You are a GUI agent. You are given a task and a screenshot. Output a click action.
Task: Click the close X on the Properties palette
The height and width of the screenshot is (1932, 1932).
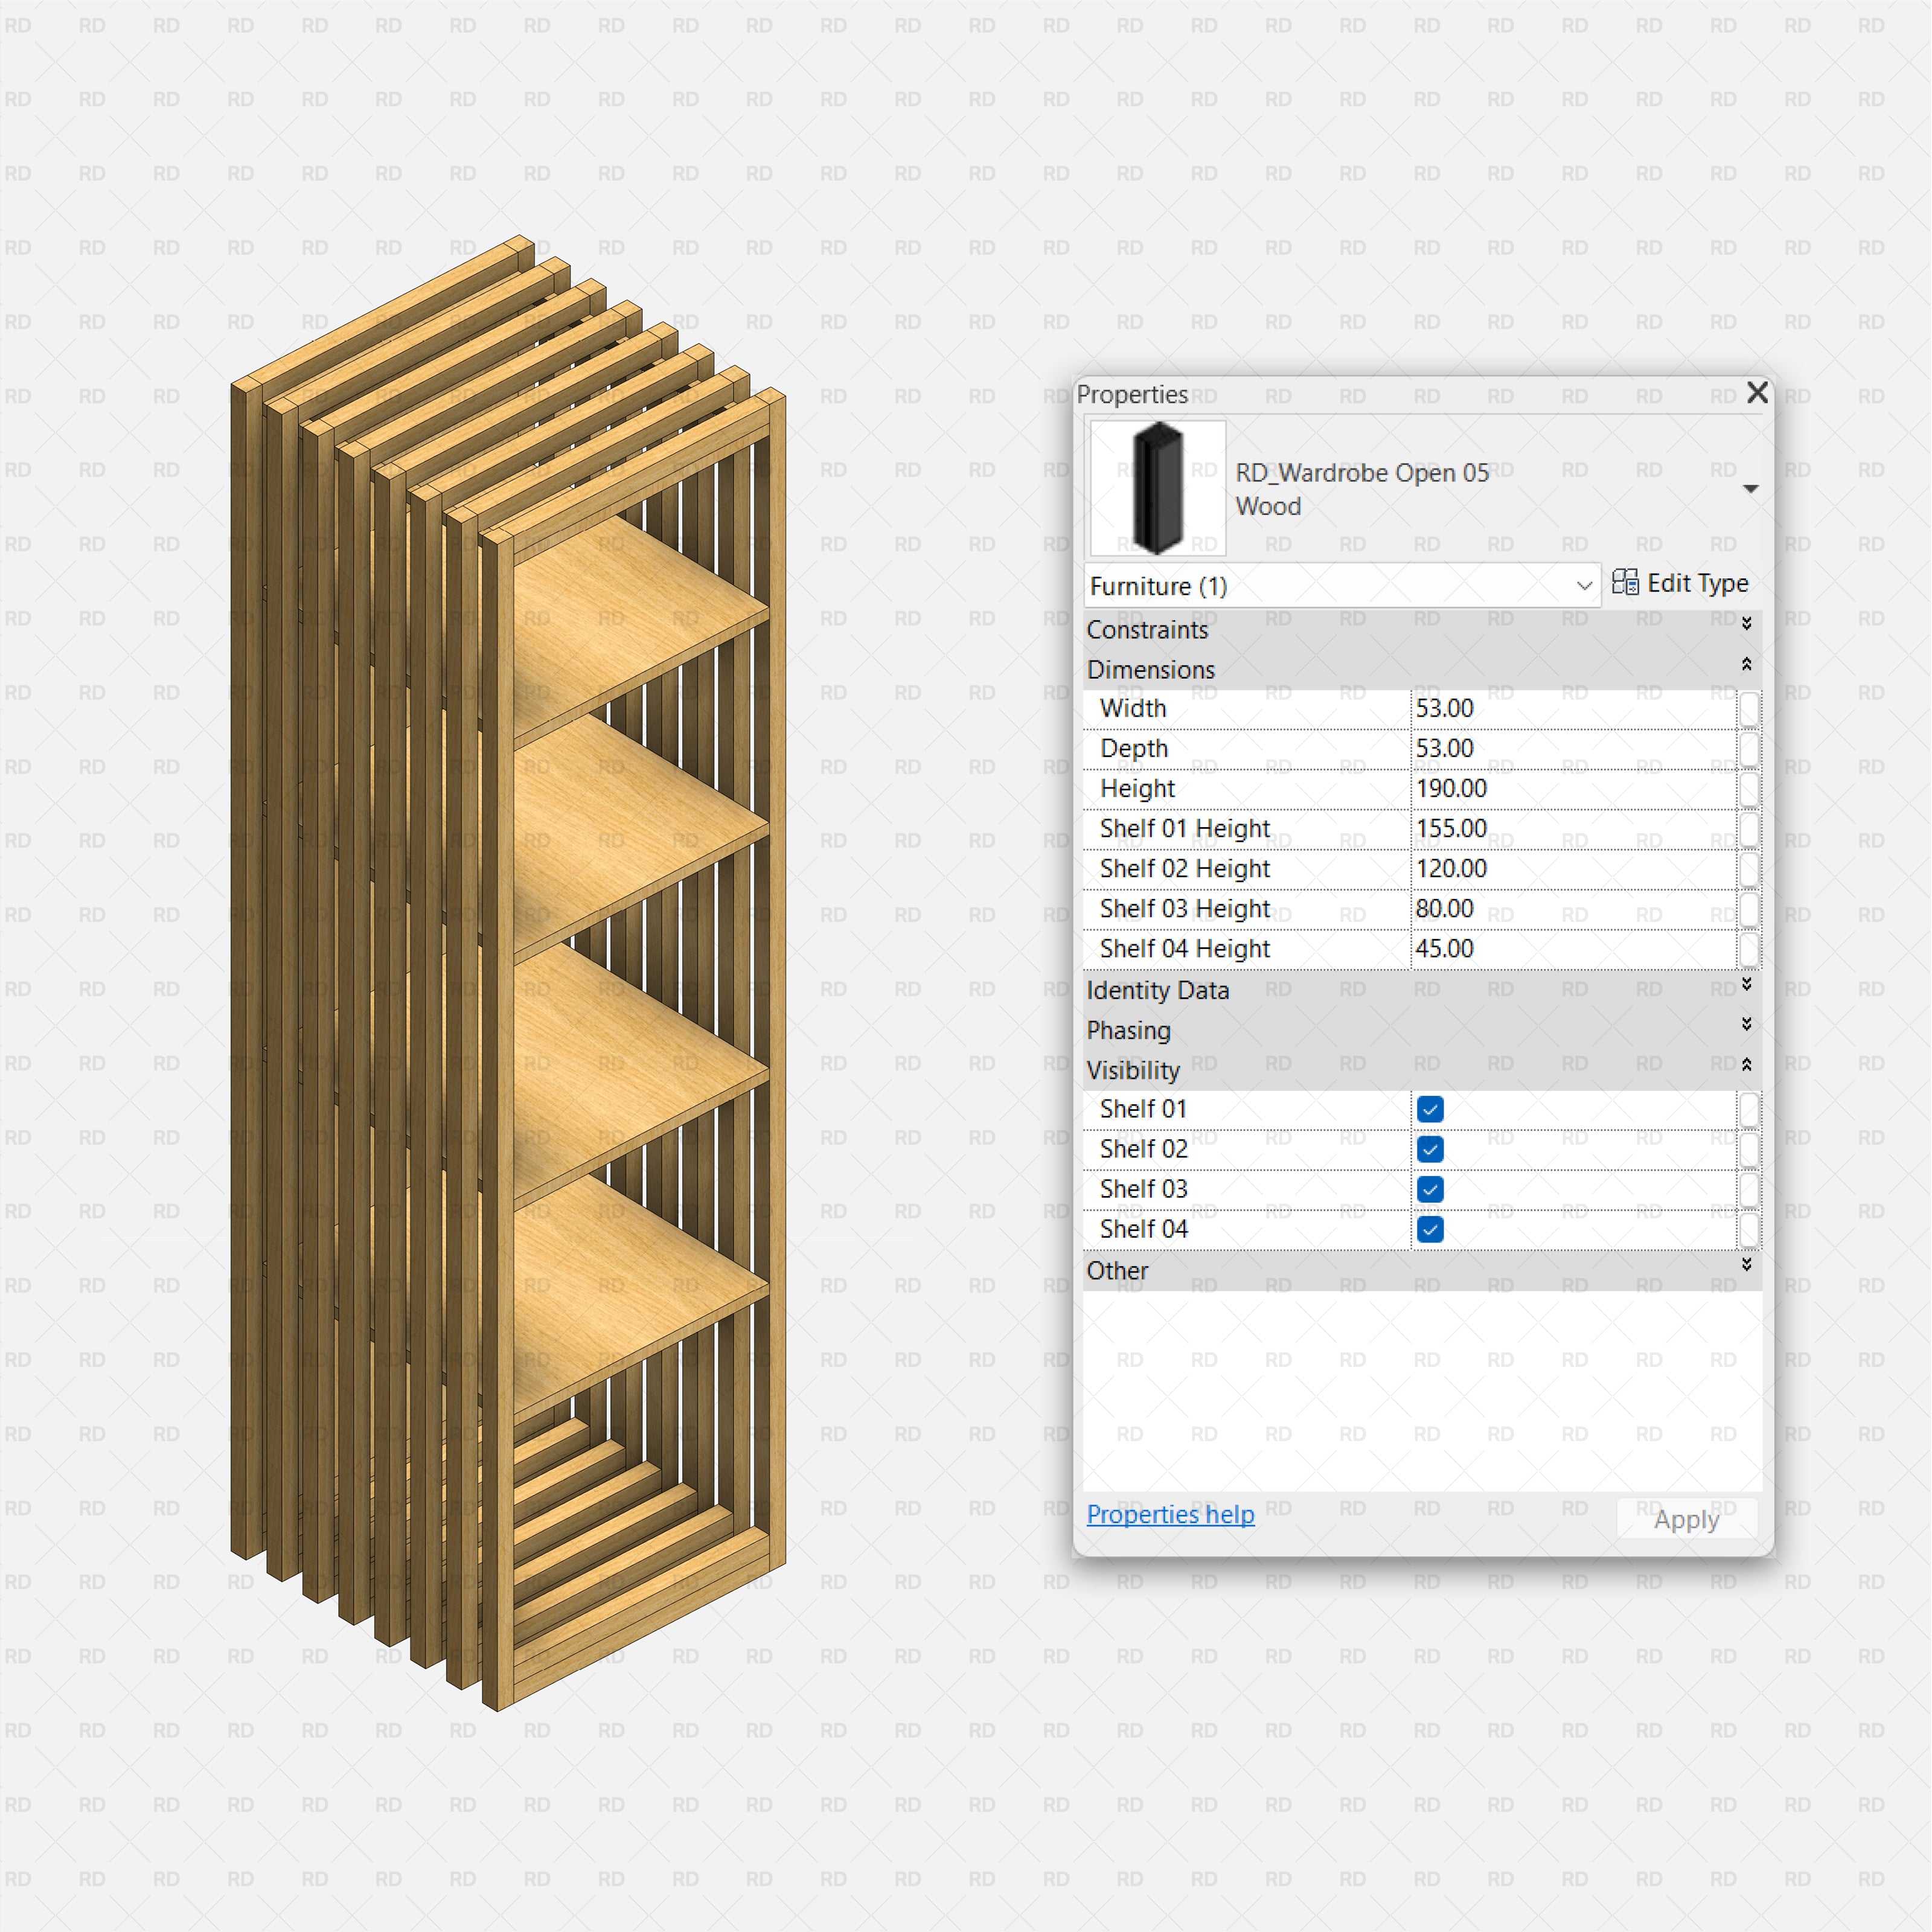click(x=1757, y=393)
